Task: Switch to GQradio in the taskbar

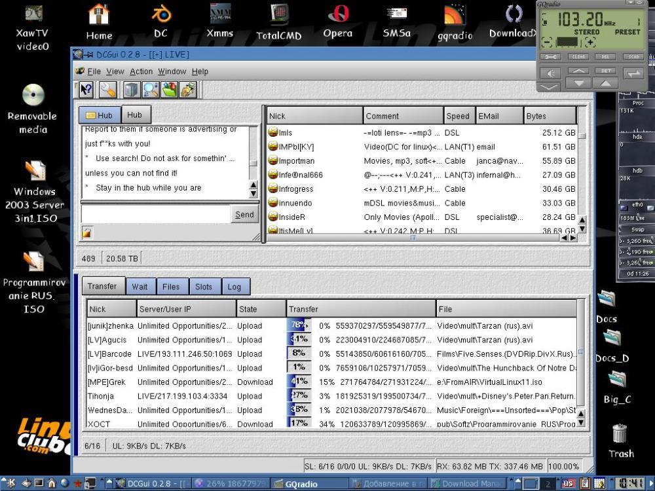Action: 309,484
